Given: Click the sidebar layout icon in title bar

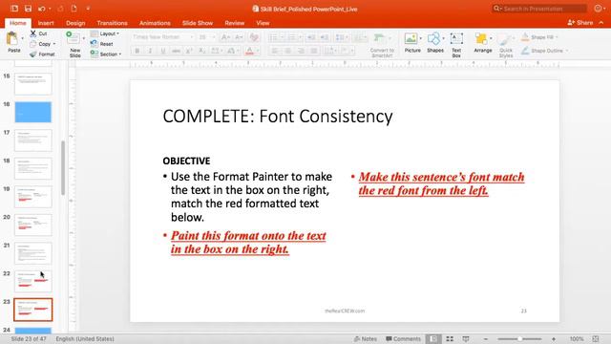Looking at the screenshot, I should click(14, 9).
